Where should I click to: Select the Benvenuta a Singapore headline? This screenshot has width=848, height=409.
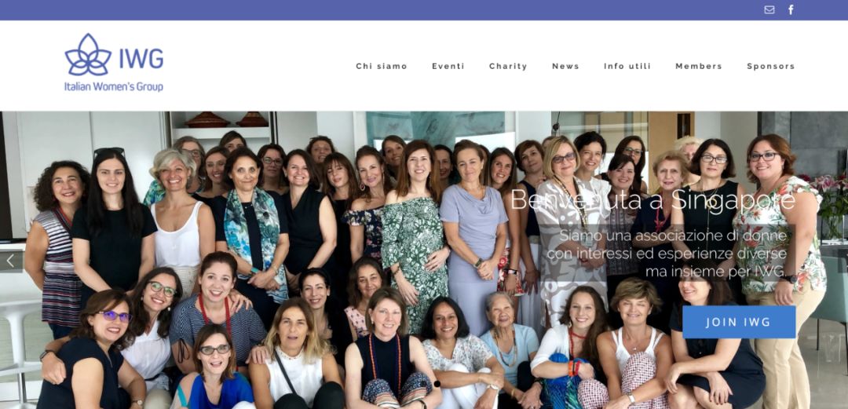pos(652,200)
